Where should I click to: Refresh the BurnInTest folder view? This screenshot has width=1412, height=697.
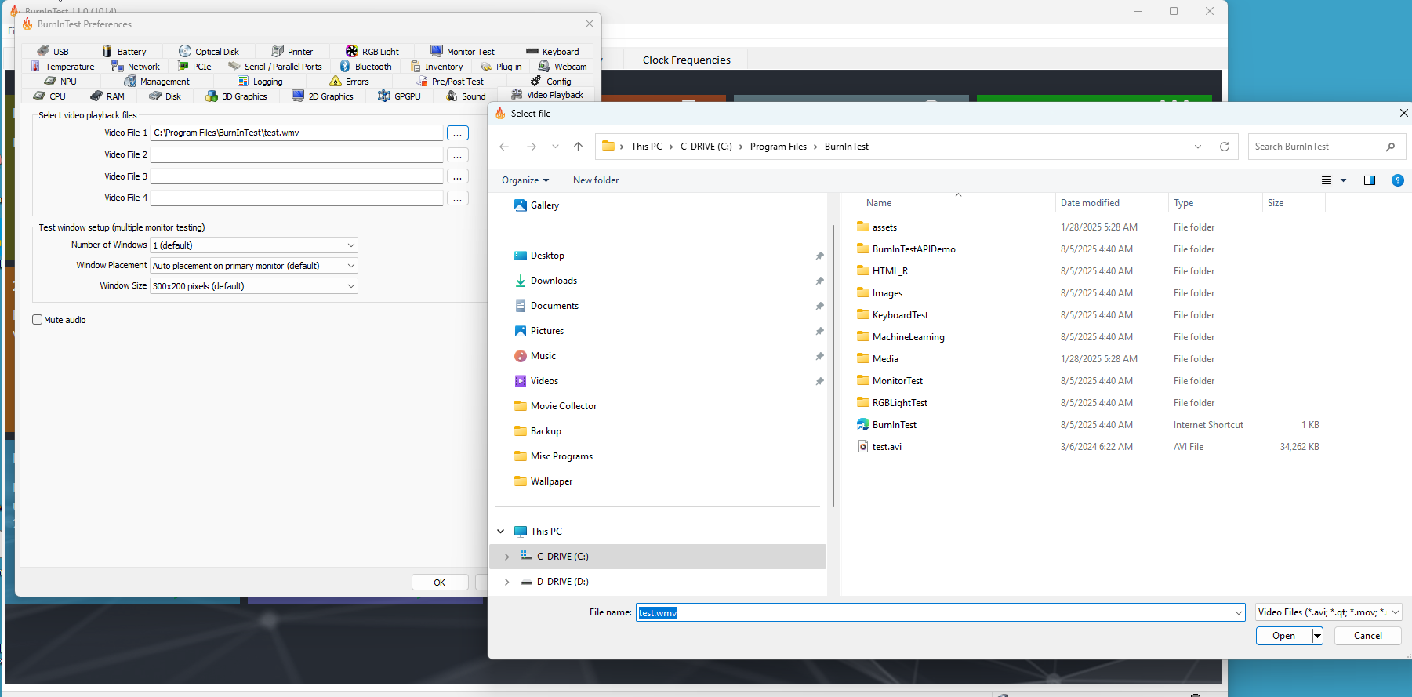(x=1225, y=147)
